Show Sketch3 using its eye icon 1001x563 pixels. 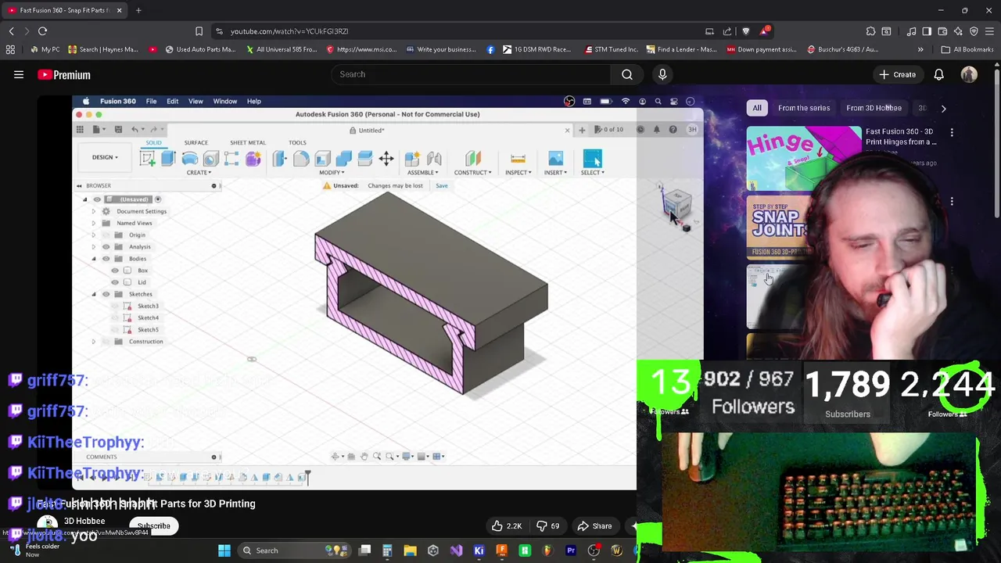click(x=115, y=306)
